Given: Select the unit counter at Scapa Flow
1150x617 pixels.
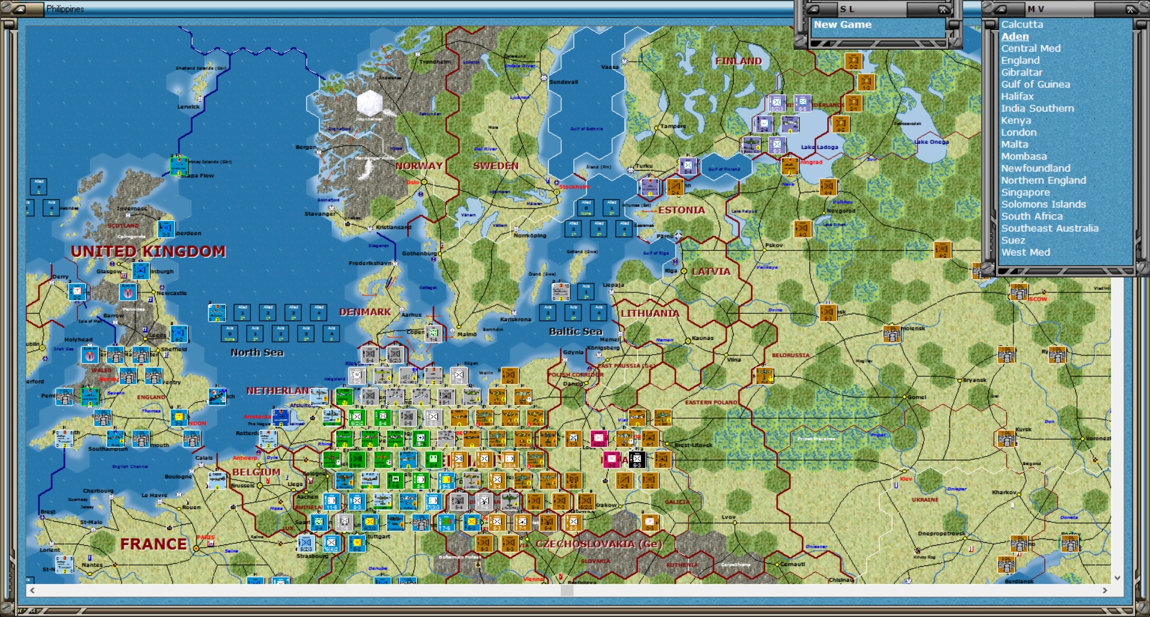Looking at the screenshot, I should [178, 165].
